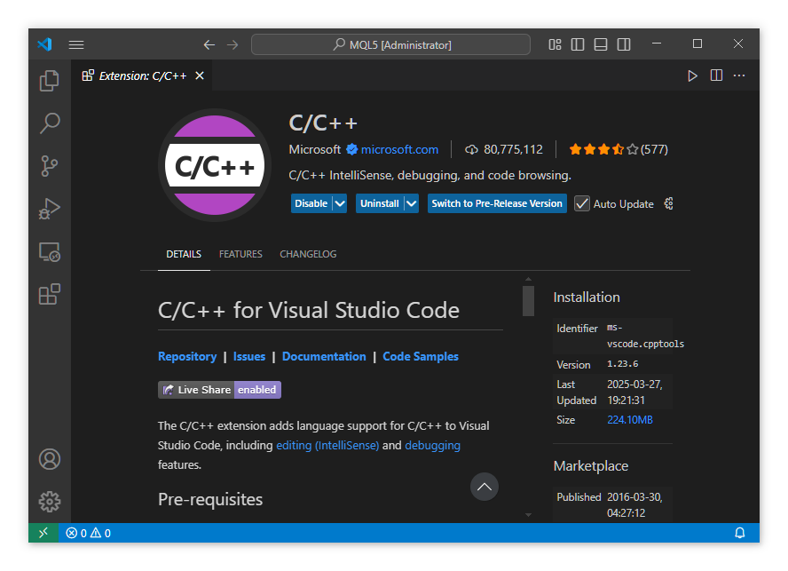Select the FEATURES tab

pyautogui.click(x=240, y=254)
